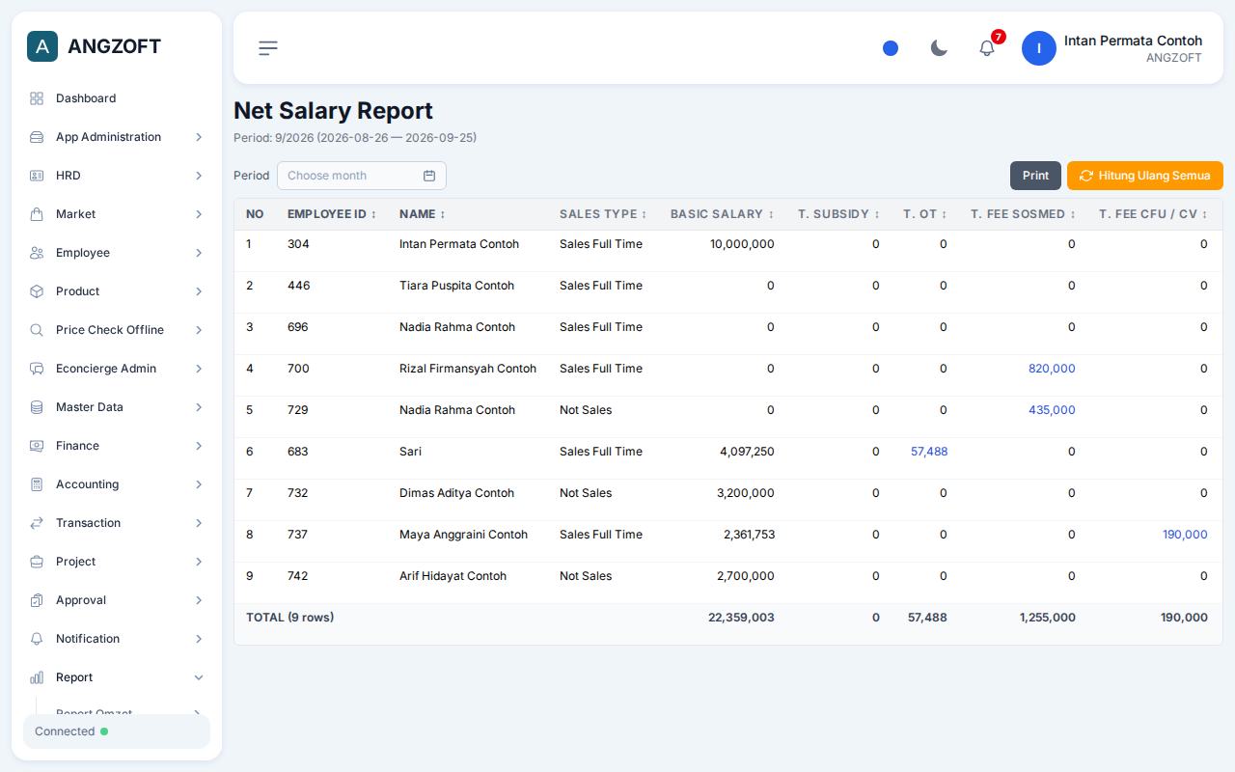The image size is (1235, 772).
Task: Toggle the hamburger sidebar menu icon
Action: 268,48
